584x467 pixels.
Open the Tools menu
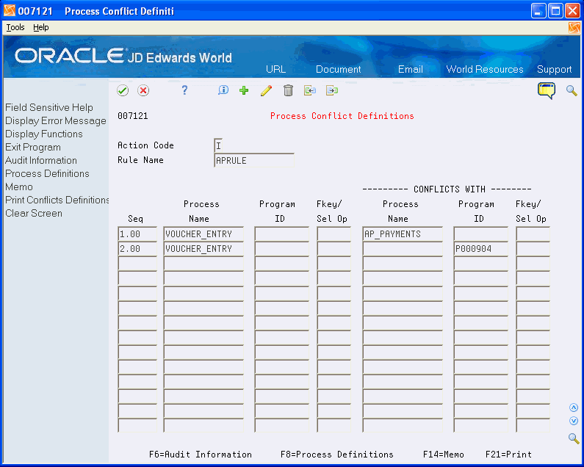15,28
